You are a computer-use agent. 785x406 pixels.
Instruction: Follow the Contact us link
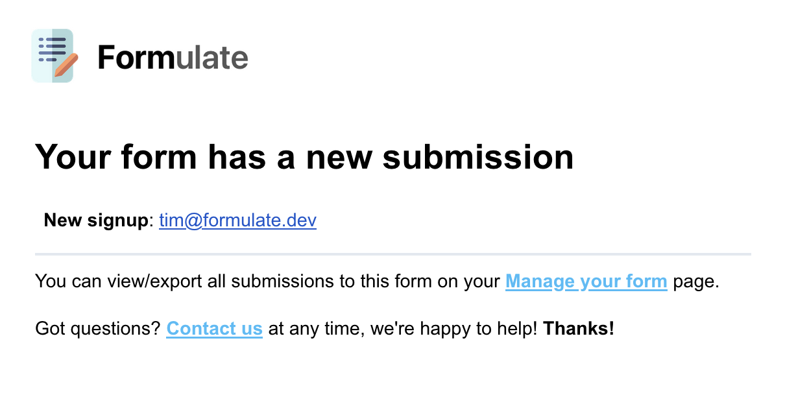coord(214,328)
